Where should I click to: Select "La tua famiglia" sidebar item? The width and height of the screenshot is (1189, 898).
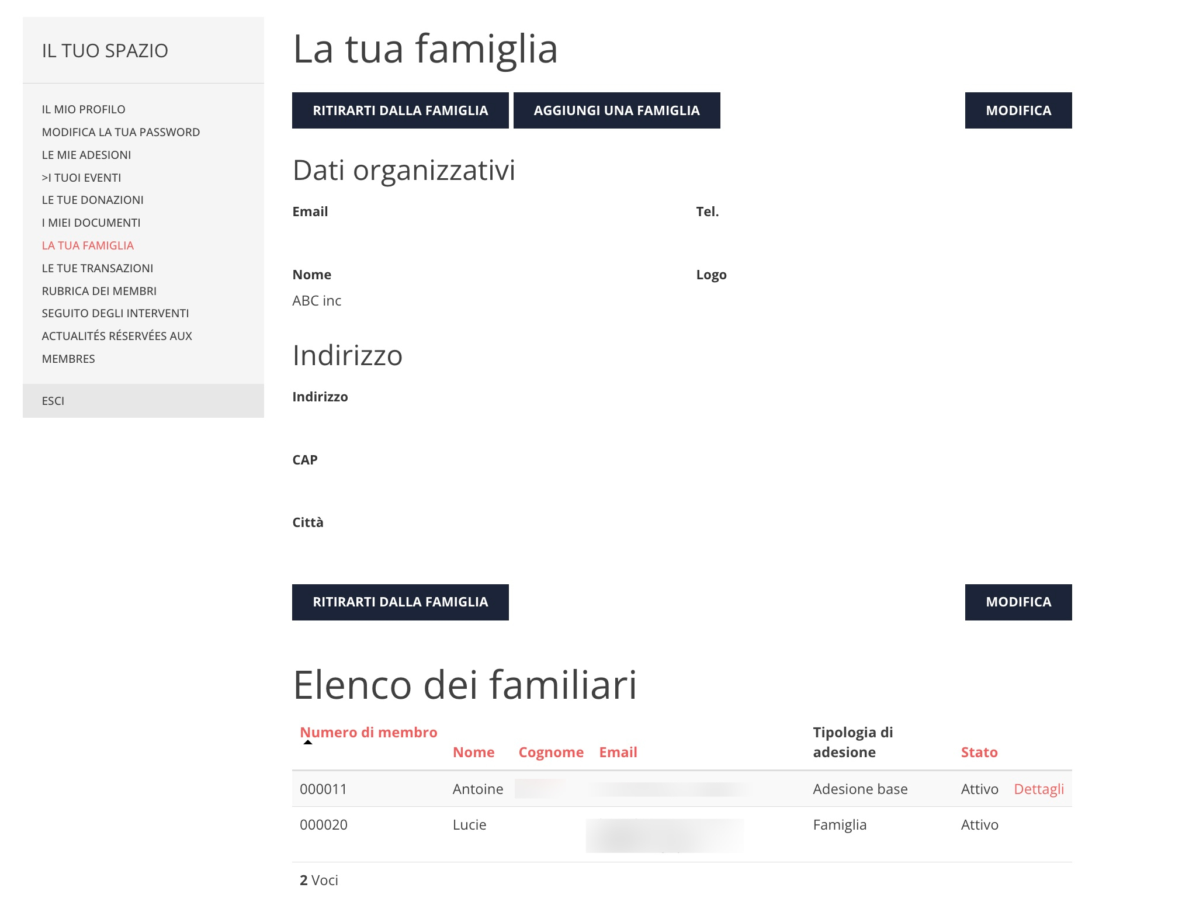click(87, 245)
